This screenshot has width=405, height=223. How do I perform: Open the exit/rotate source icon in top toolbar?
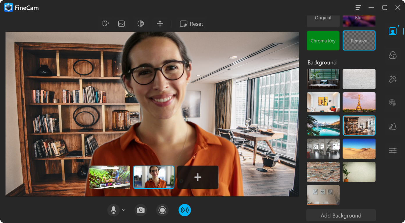pos(106,24)
